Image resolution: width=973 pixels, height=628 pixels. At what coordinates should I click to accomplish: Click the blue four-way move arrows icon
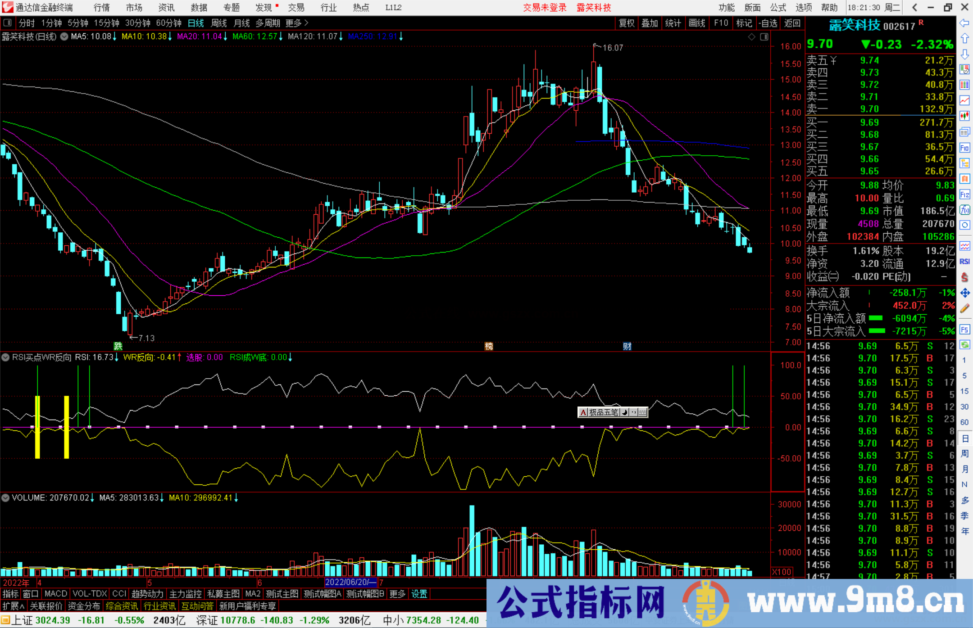[x=964, y=293]
